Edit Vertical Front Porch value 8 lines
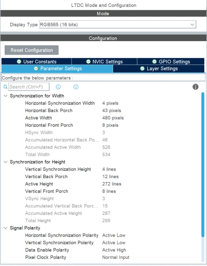This screenshot has width=207, height=266. tap(109, 191)
